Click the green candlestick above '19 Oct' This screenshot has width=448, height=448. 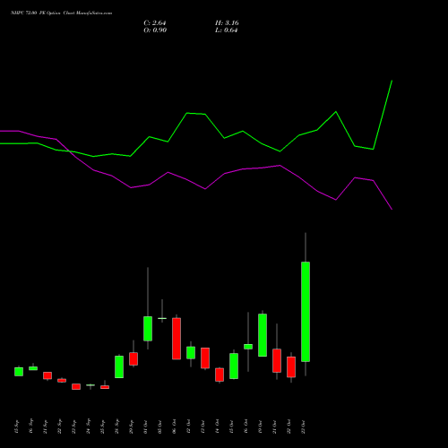[263, 335]
